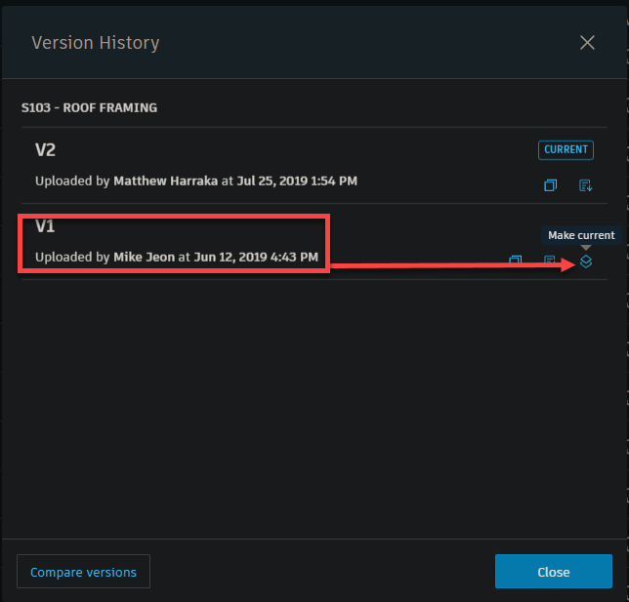Click the red arrow pointing at Make current
629x602 pixels.
click(453, 265)
